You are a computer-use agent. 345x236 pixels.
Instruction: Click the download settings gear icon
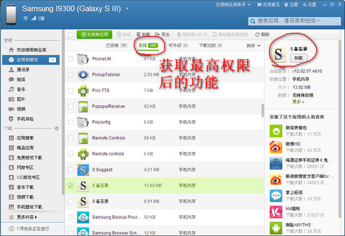tap(56, 128)
